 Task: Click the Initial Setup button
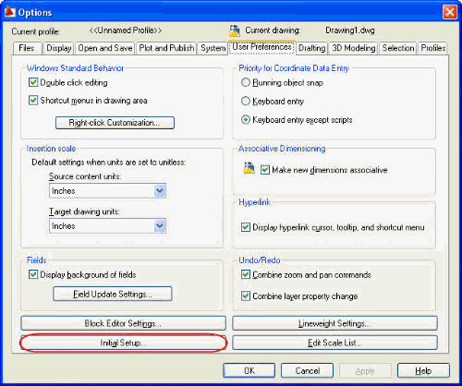click(x=123, y=343)
